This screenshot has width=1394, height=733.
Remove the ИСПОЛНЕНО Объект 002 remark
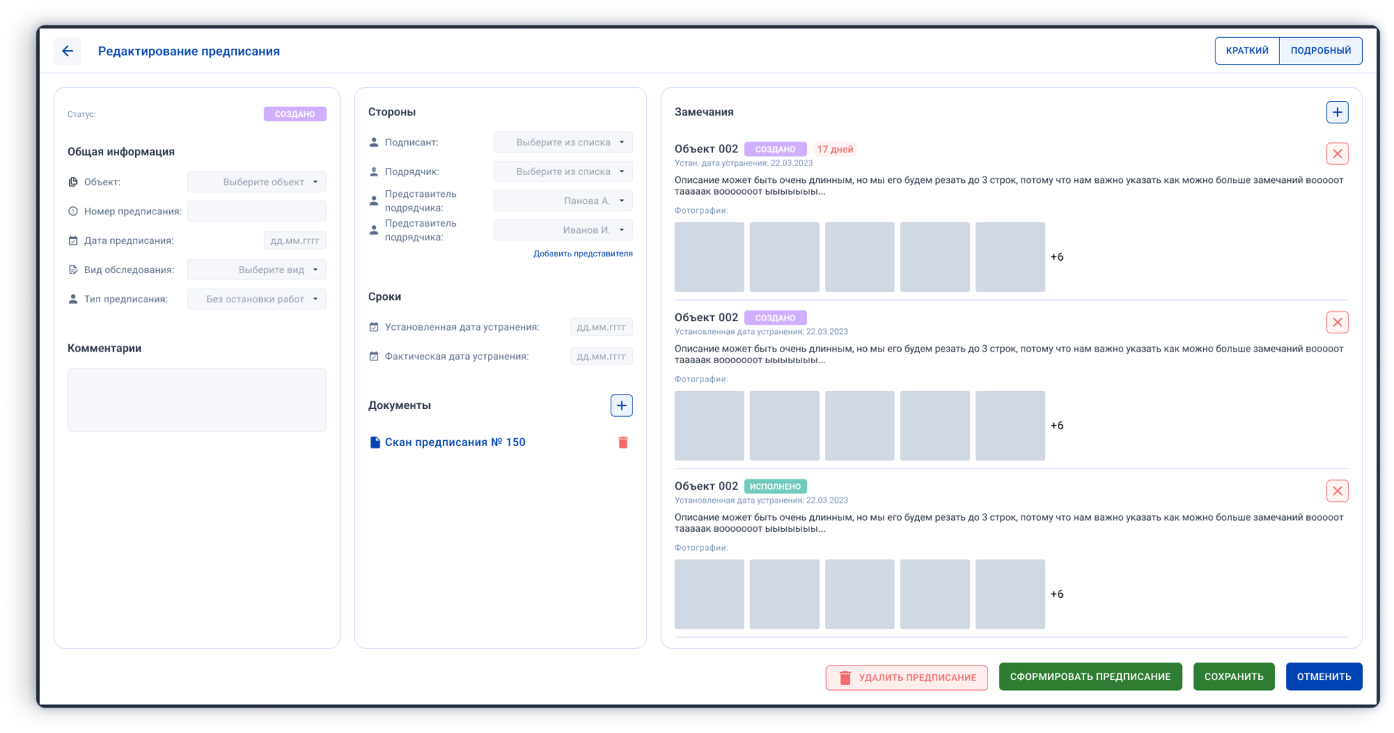coord(1337,491)
